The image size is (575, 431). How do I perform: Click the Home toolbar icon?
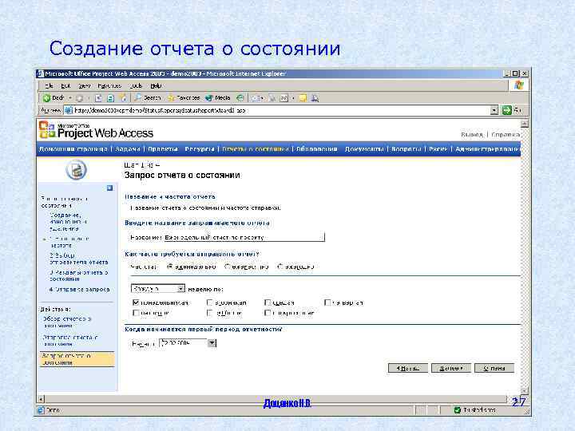click(x=123, y=98)
